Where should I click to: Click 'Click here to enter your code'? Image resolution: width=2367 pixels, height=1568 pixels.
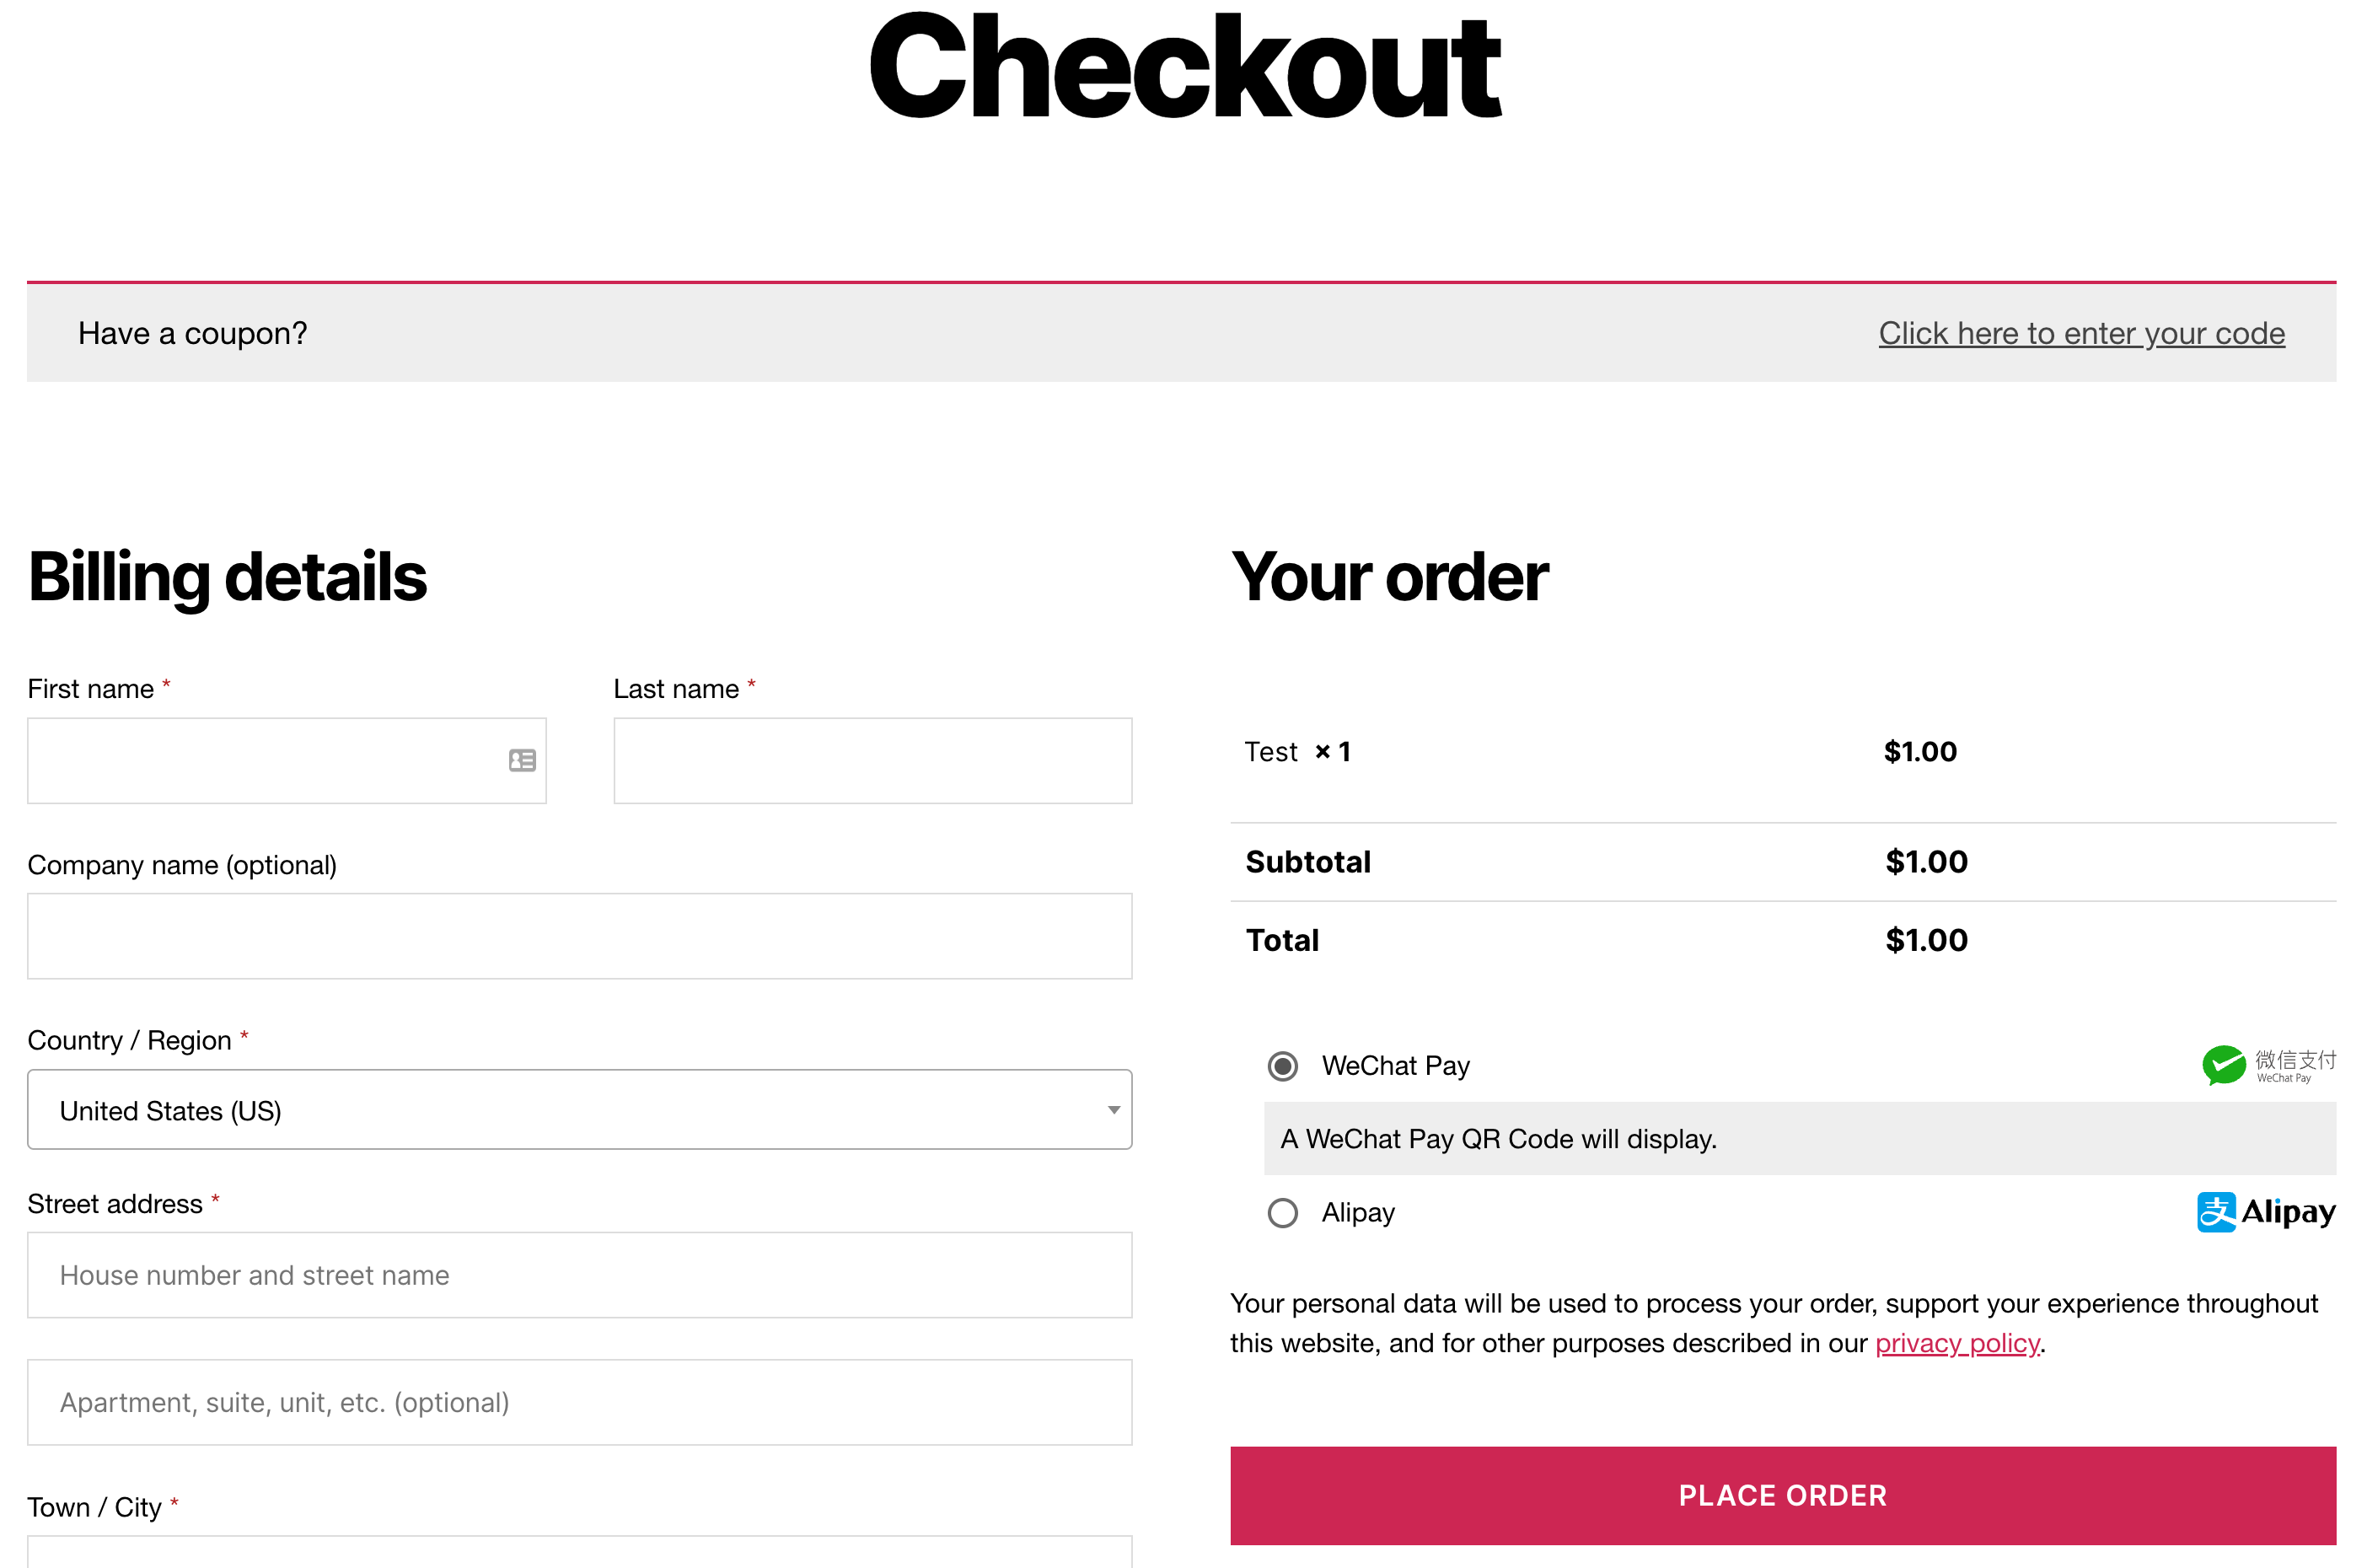[x=2082, y=332]
